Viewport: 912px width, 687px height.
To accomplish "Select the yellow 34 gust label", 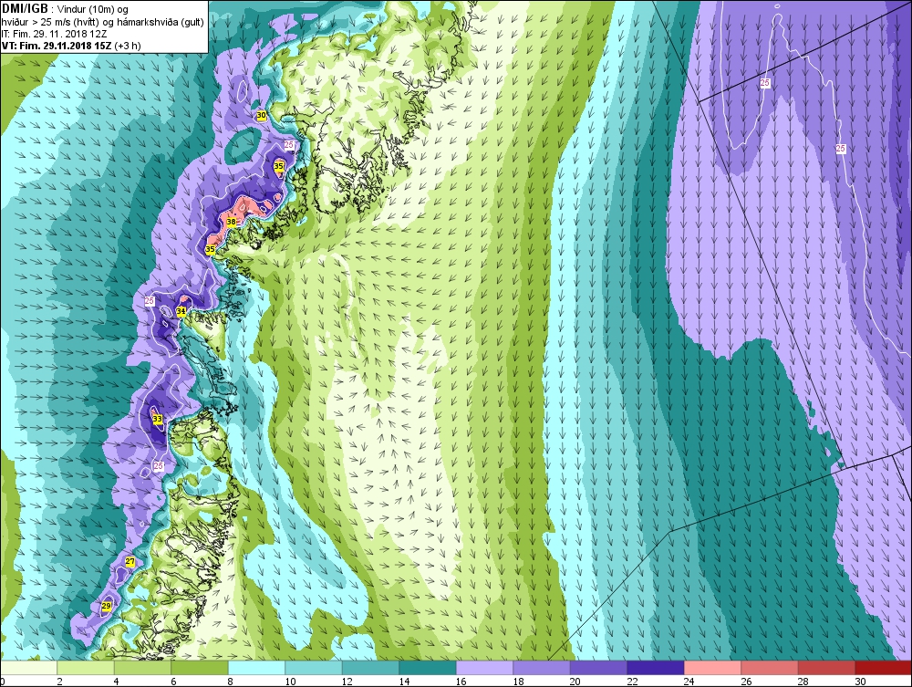I will [181, 311].
